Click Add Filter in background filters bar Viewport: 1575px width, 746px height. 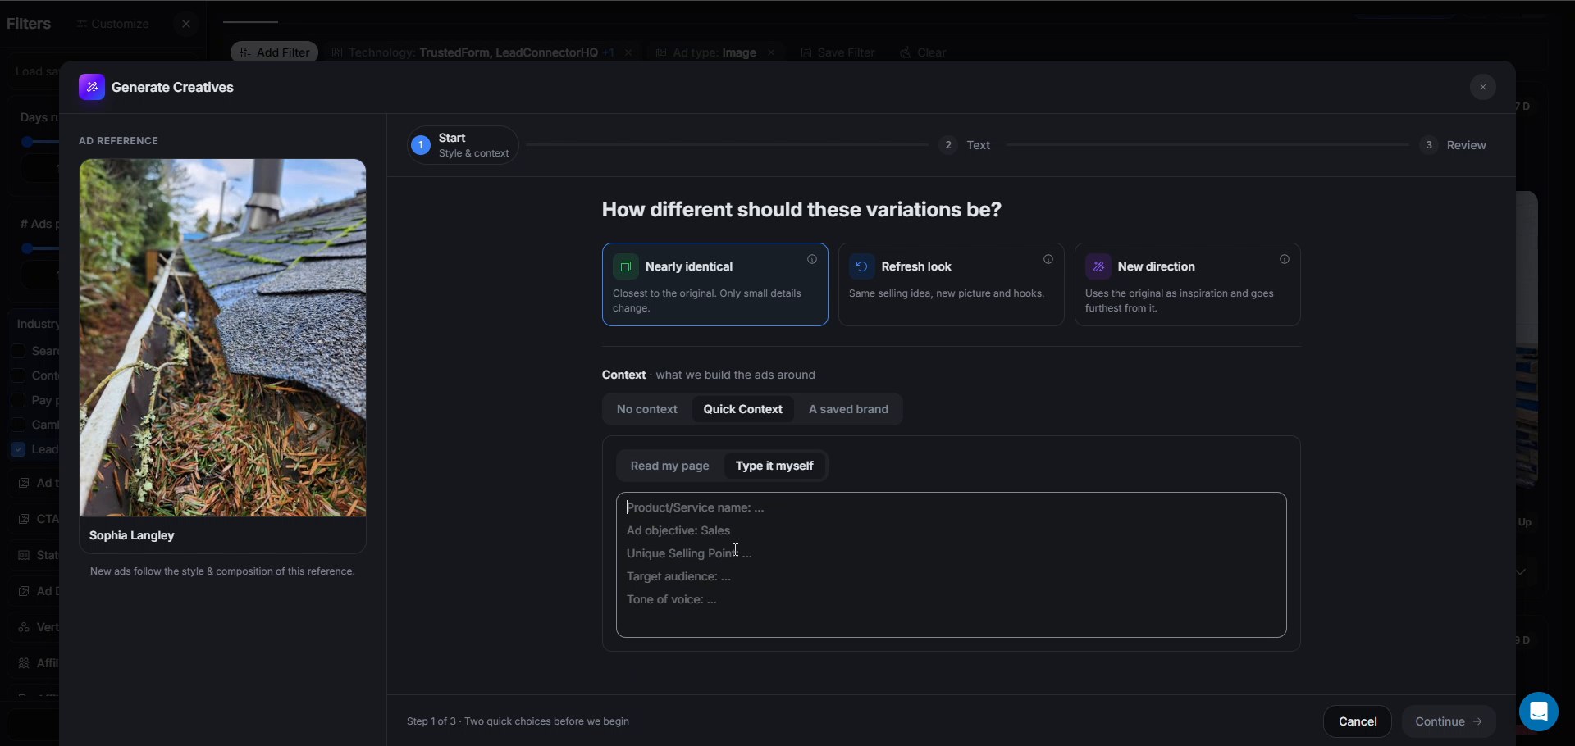pos(274,52)
